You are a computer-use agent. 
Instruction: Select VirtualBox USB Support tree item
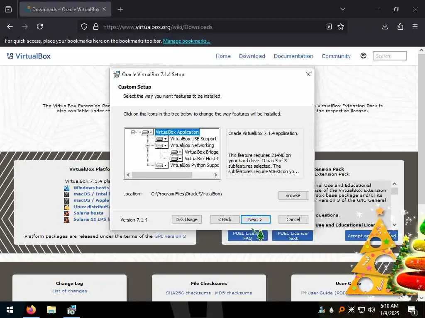tap(193, 139)
